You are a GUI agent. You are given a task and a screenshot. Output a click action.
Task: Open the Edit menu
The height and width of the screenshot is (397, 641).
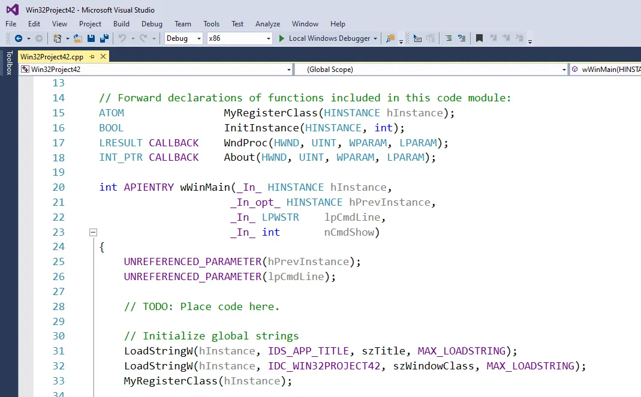pyautogui.click(x=34, y=24)
